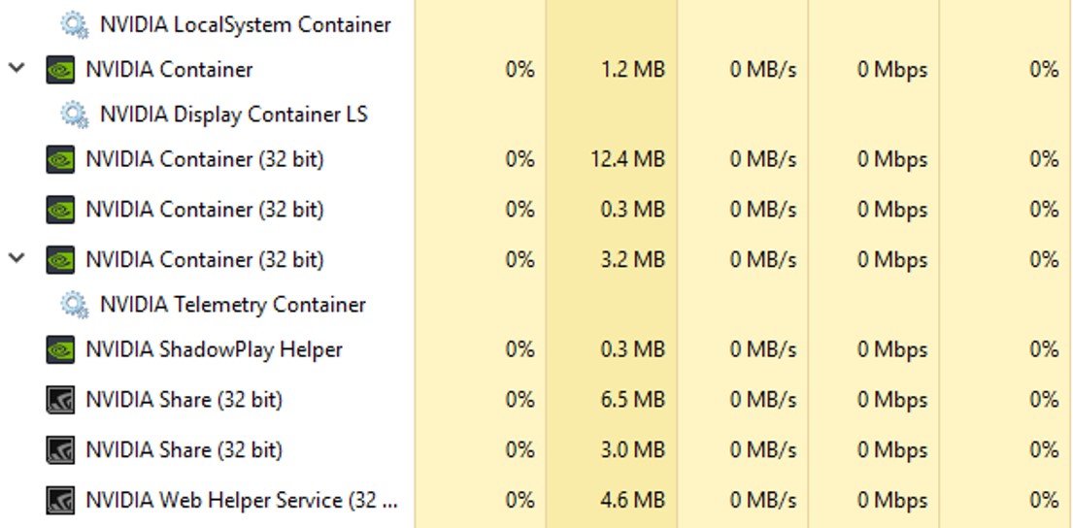Click the NVIDIA Web Helper Service icon
The height and width of the screenshot is (528, 1073).
pos(60,501)
